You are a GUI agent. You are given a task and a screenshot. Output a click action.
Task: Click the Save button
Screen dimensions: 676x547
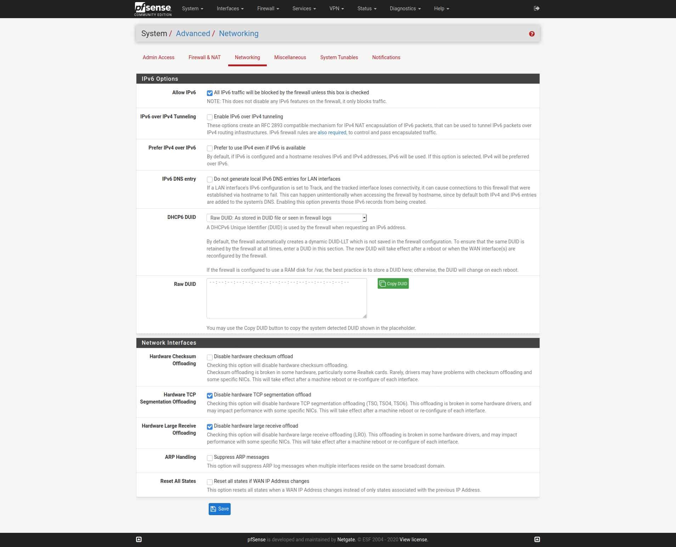[x=219, y=509]
